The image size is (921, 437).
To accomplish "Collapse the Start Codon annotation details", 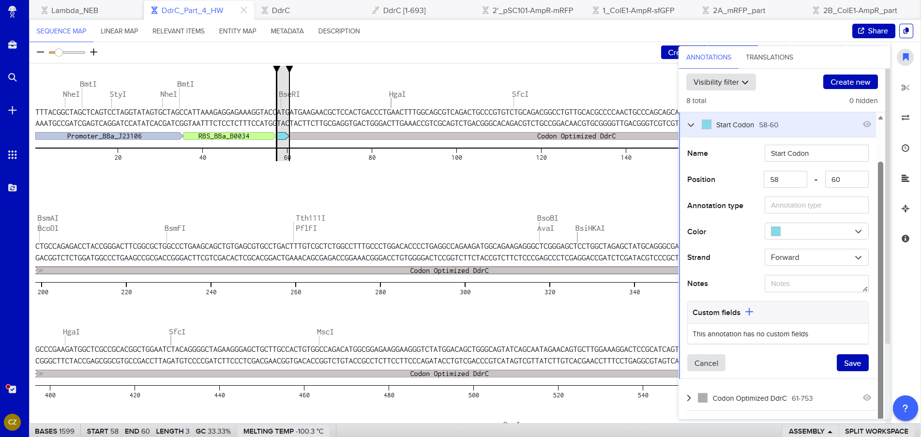I will [x=691, y=125].
